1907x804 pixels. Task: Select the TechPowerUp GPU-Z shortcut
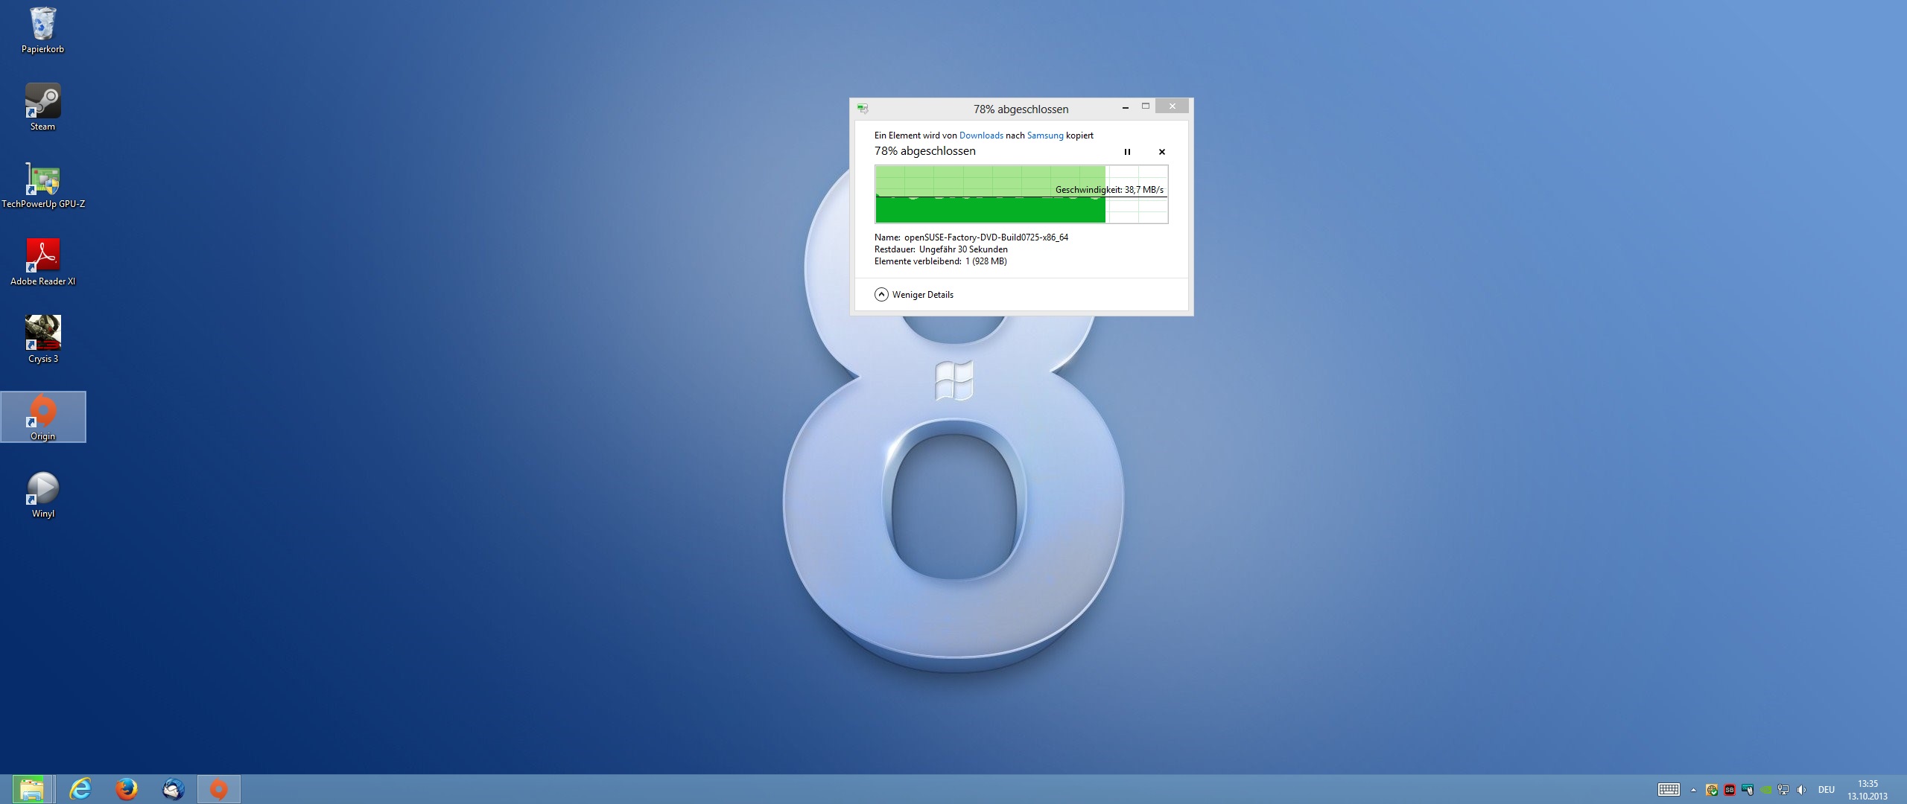click(x=42, y=185)
